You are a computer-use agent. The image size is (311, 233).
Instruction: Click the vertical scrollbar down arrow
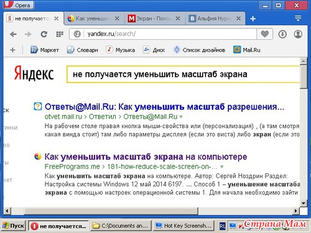[x=304, y=203]
